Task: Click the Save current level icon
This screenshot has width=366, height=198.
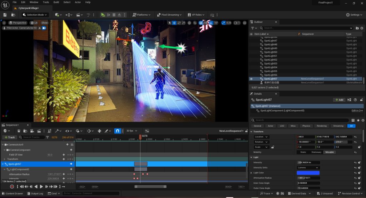Action: [5, 15]
